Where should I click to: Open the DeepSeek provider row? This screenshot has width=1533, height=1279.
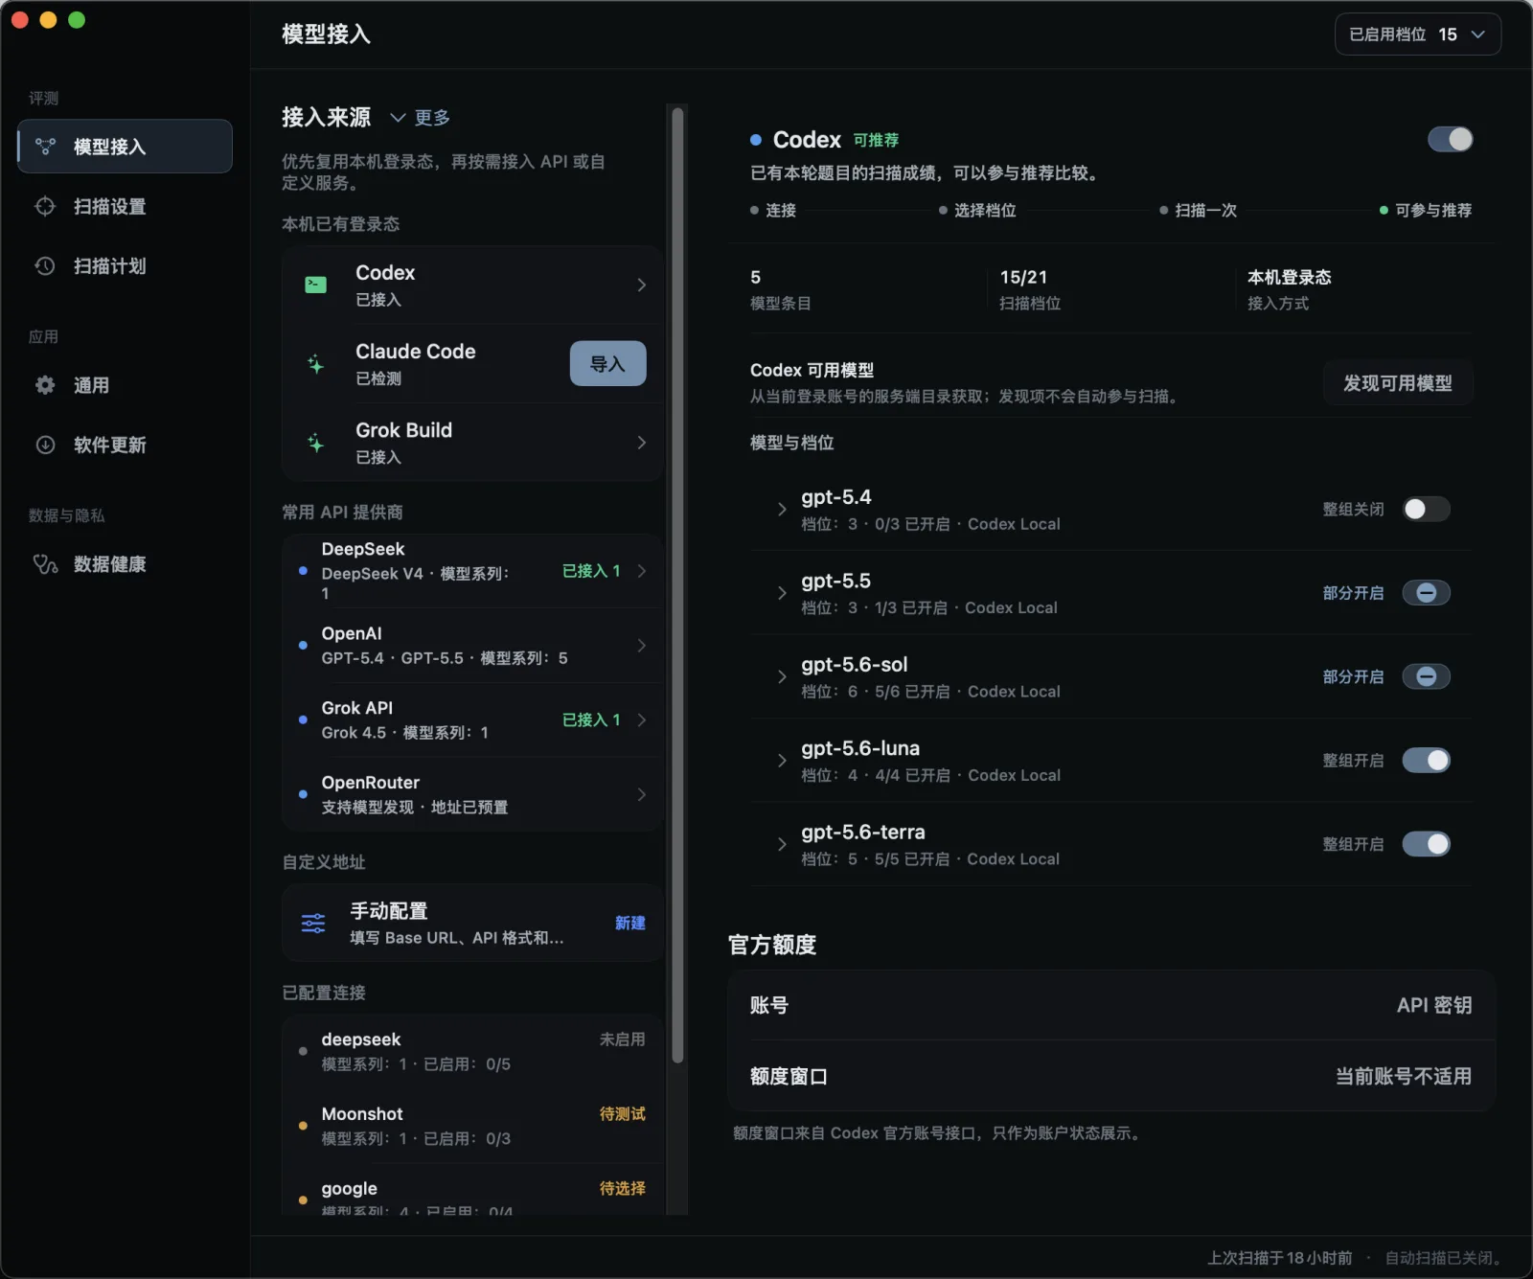[x=472, y=570]
